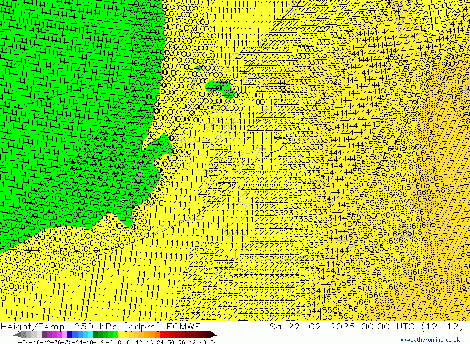
Task: Select the 'Sa 22-02-2025 00:00 UTC (12+12)' date label
Action: (x=366, y=326)
